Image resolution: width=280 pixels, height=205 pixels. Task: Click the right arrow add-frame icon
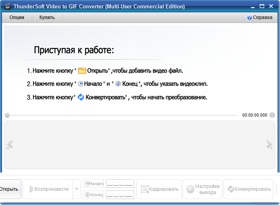(270, 145)
